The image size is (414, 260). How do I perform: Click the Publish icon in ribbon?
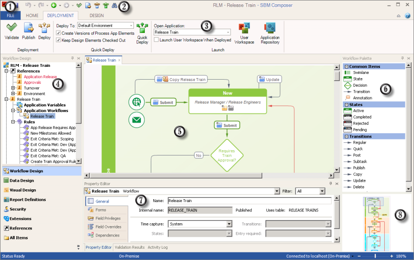tap(28, 27)
